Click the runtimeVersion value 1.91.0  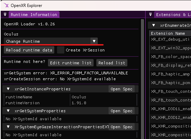[x=79, y=103]
